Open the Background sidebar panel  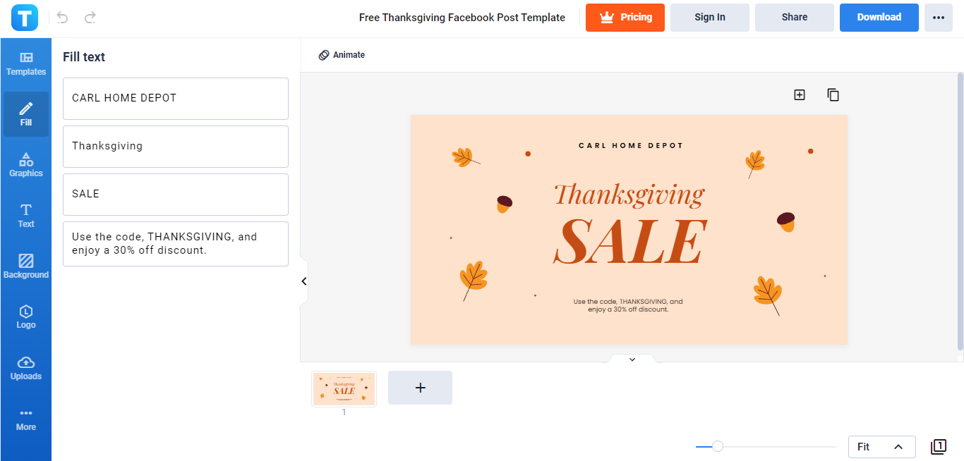(26, 266)
